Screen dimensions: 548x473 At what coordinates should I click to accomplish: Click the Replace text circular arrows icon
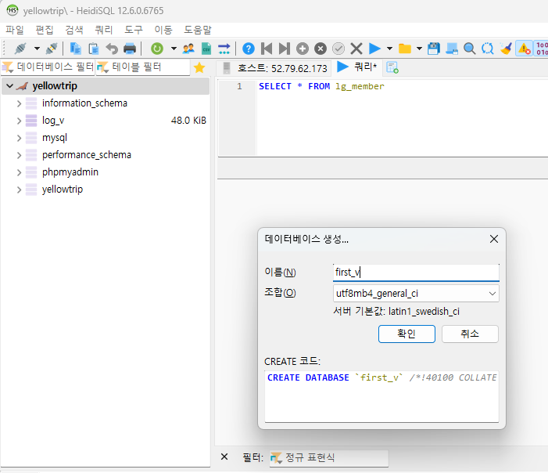click(x=488, y=49)
